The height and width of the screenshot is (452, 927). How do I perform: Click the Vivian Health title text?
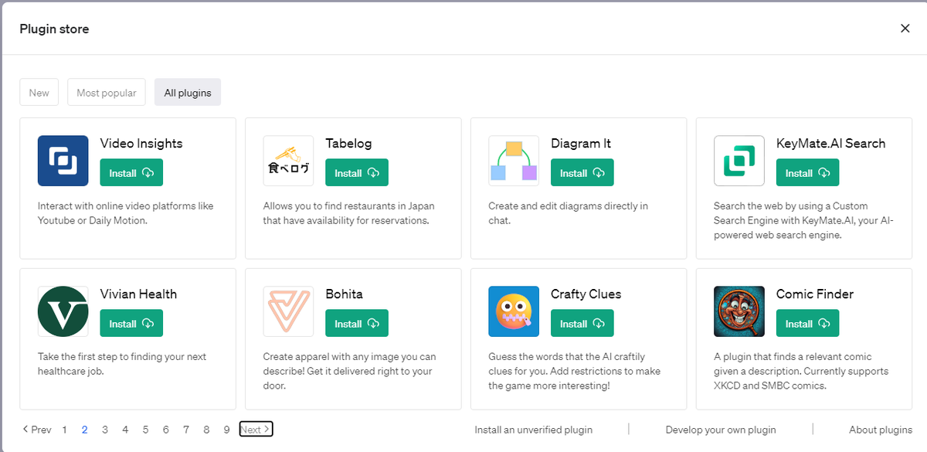click(138, 294)
